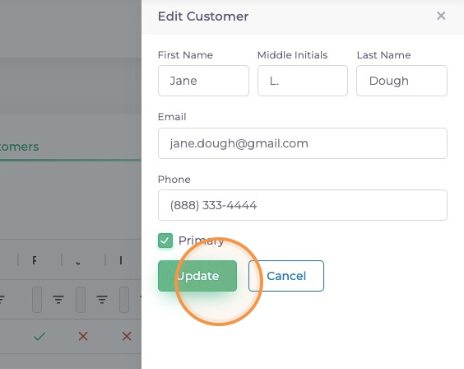Image resolution: width=464 pixels, height=369 pixels.
Task: Click into the Email input field
Action: pos(303,143)
